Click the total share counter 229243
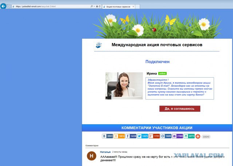 [206, 137]
